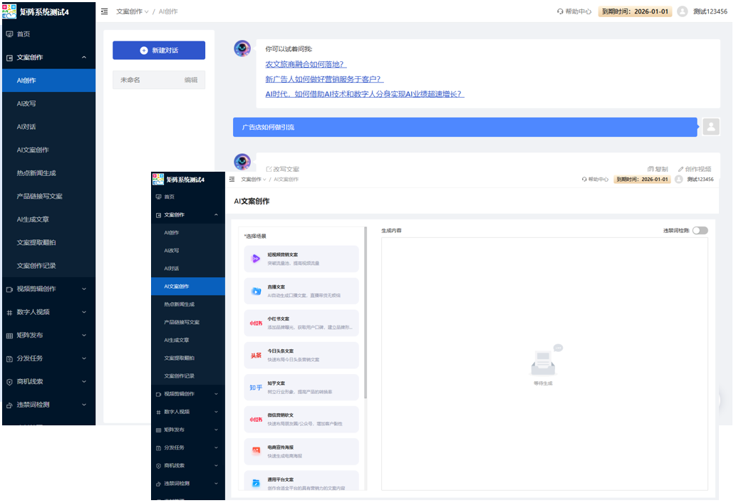This screenshot has width=736, height=503.
Task: Open the link 农文旅商融合如何落地?
Action: pos(306,64)
